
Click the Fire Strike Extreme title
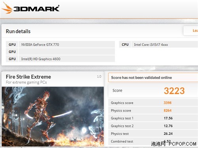[29, 77]
